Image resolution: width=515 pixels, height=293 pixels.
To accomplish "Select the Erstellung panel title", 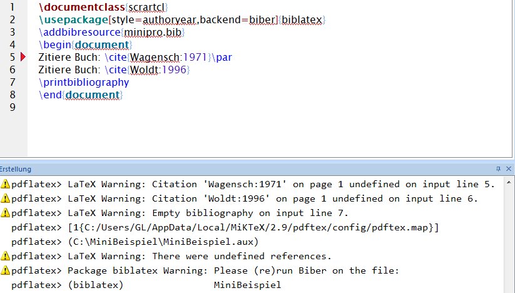I will 16,169.
